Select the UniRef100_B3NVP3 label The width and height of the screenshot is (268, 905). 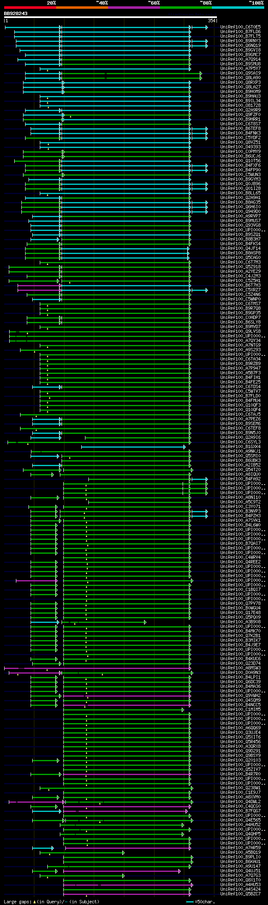tap(240, 511)
